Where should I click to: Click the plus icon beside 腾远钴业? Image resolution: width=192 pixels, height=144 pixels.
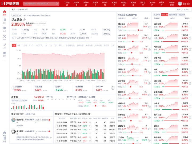click(149, 50)
